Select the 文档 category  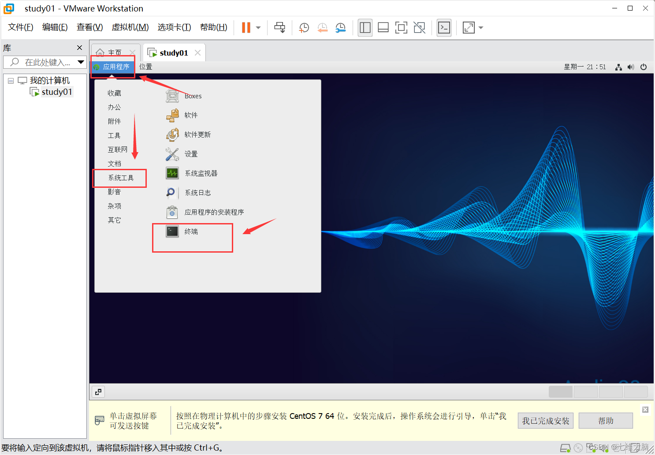pyautogui.click(x=114, y=164)
